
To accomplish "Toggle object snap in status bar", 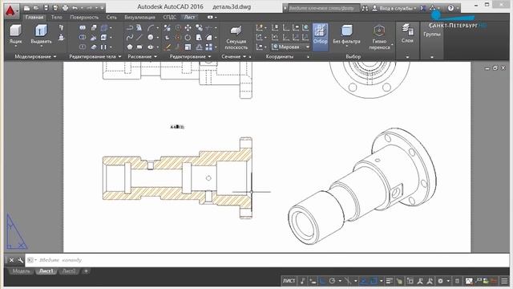I will pos(374,281).
